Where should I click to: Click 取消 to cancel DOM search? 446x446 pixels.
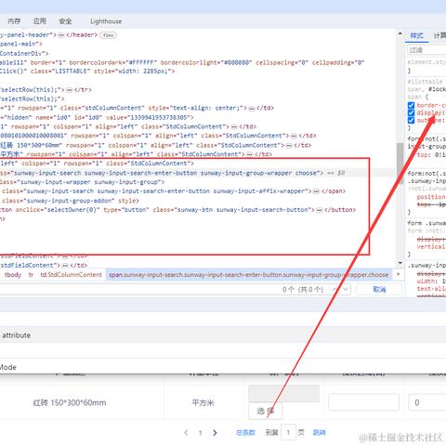click(379, 290)
